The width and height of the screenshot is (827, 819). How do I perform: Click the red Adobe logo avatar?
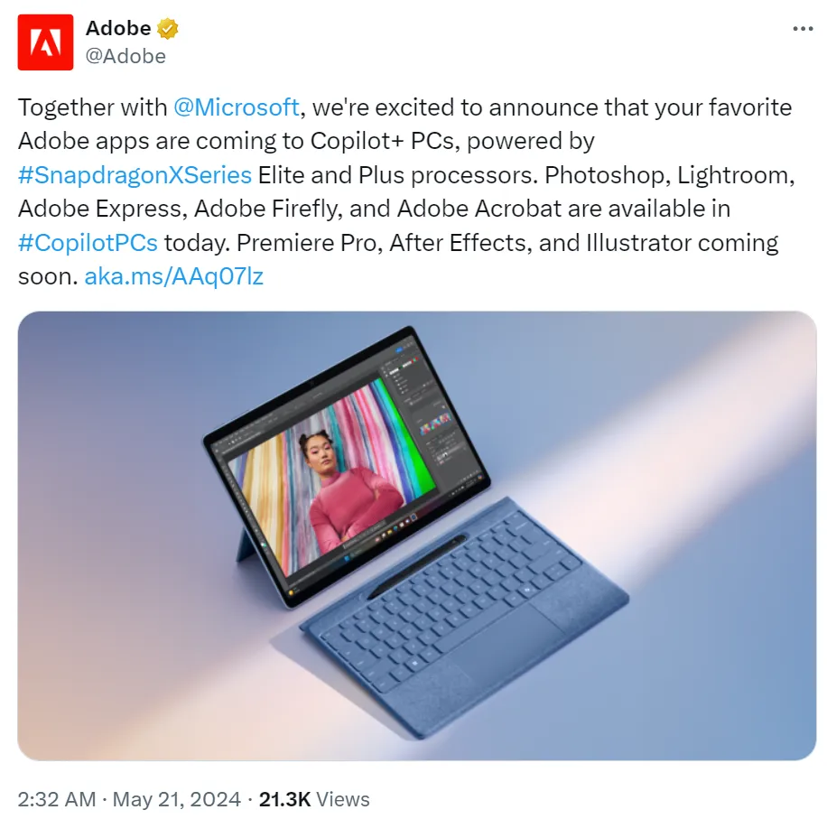pyautogui.click(x=45, y=42)
